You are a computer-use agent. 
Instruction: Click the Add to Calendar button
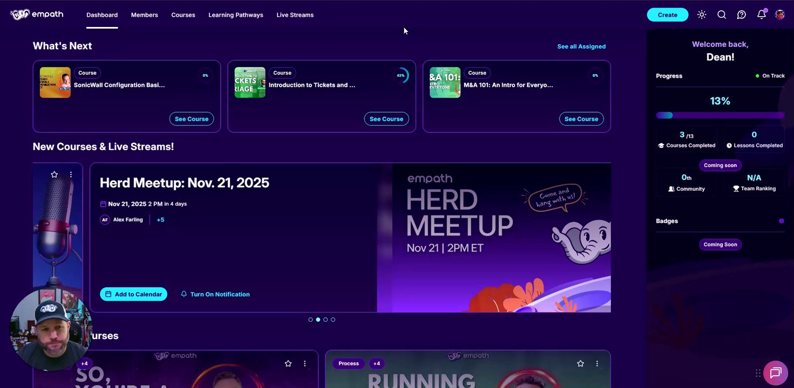click(133, 294)
